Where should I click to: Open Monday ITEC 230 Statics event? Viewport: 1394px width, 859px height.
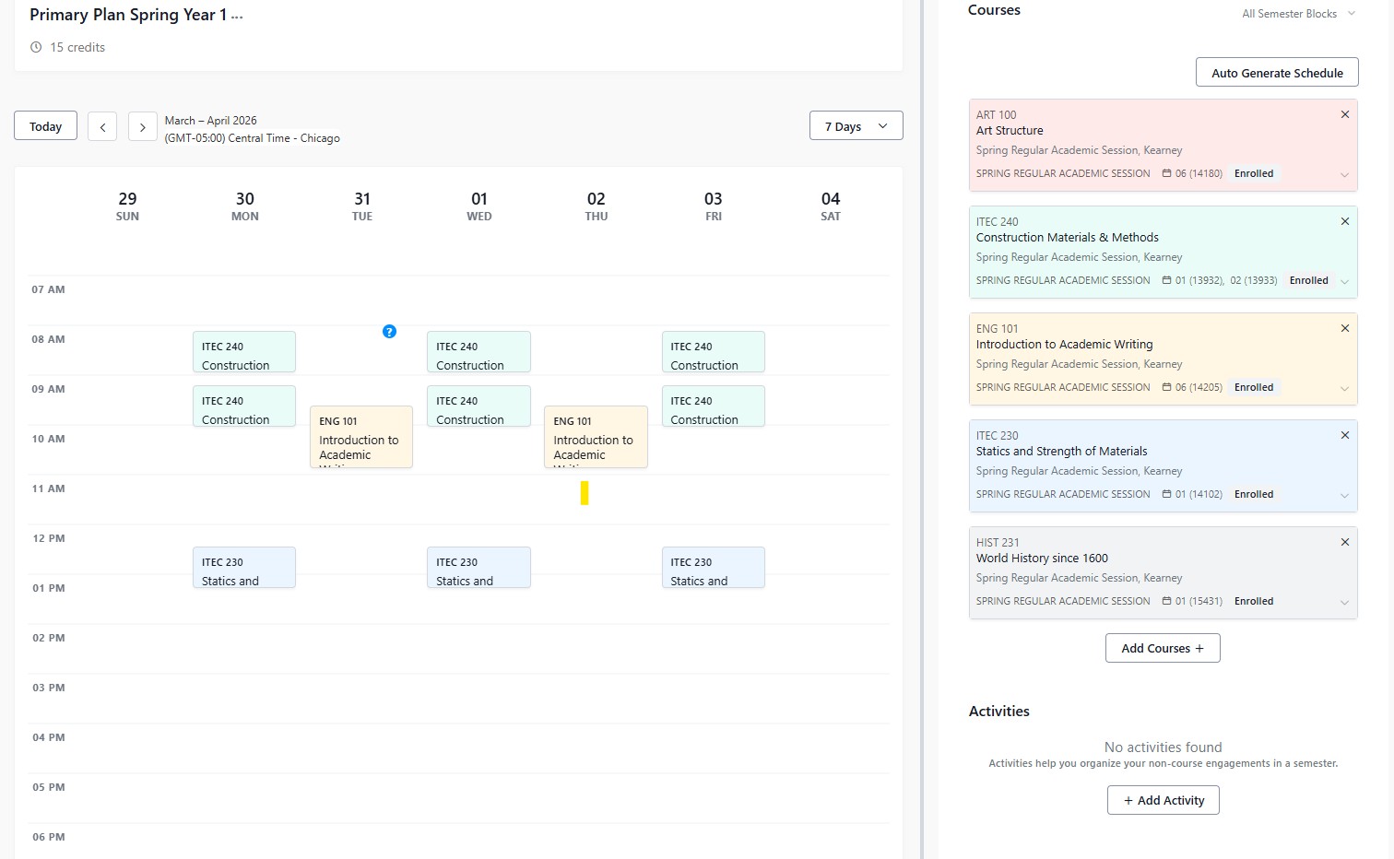pyautogui.click(x=243, y=568)
